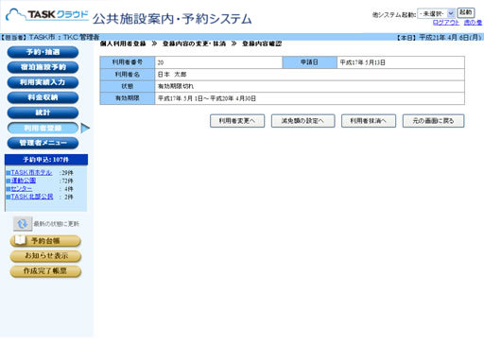Open the 宿泊施設予約 menu

pyautogui.click(x=43, y=67)
